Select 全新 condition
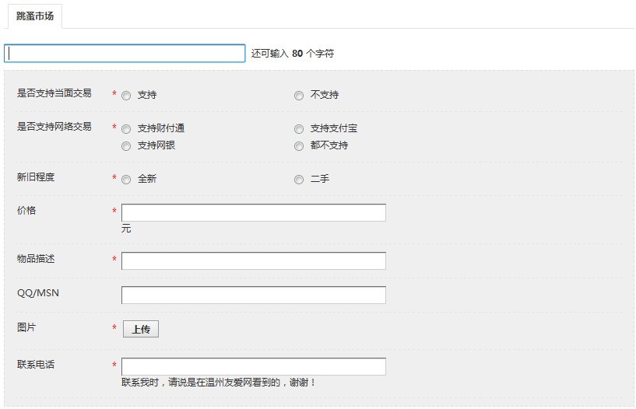Image resolution: width=636 pixels, height=409 pixels. point(126,180)
